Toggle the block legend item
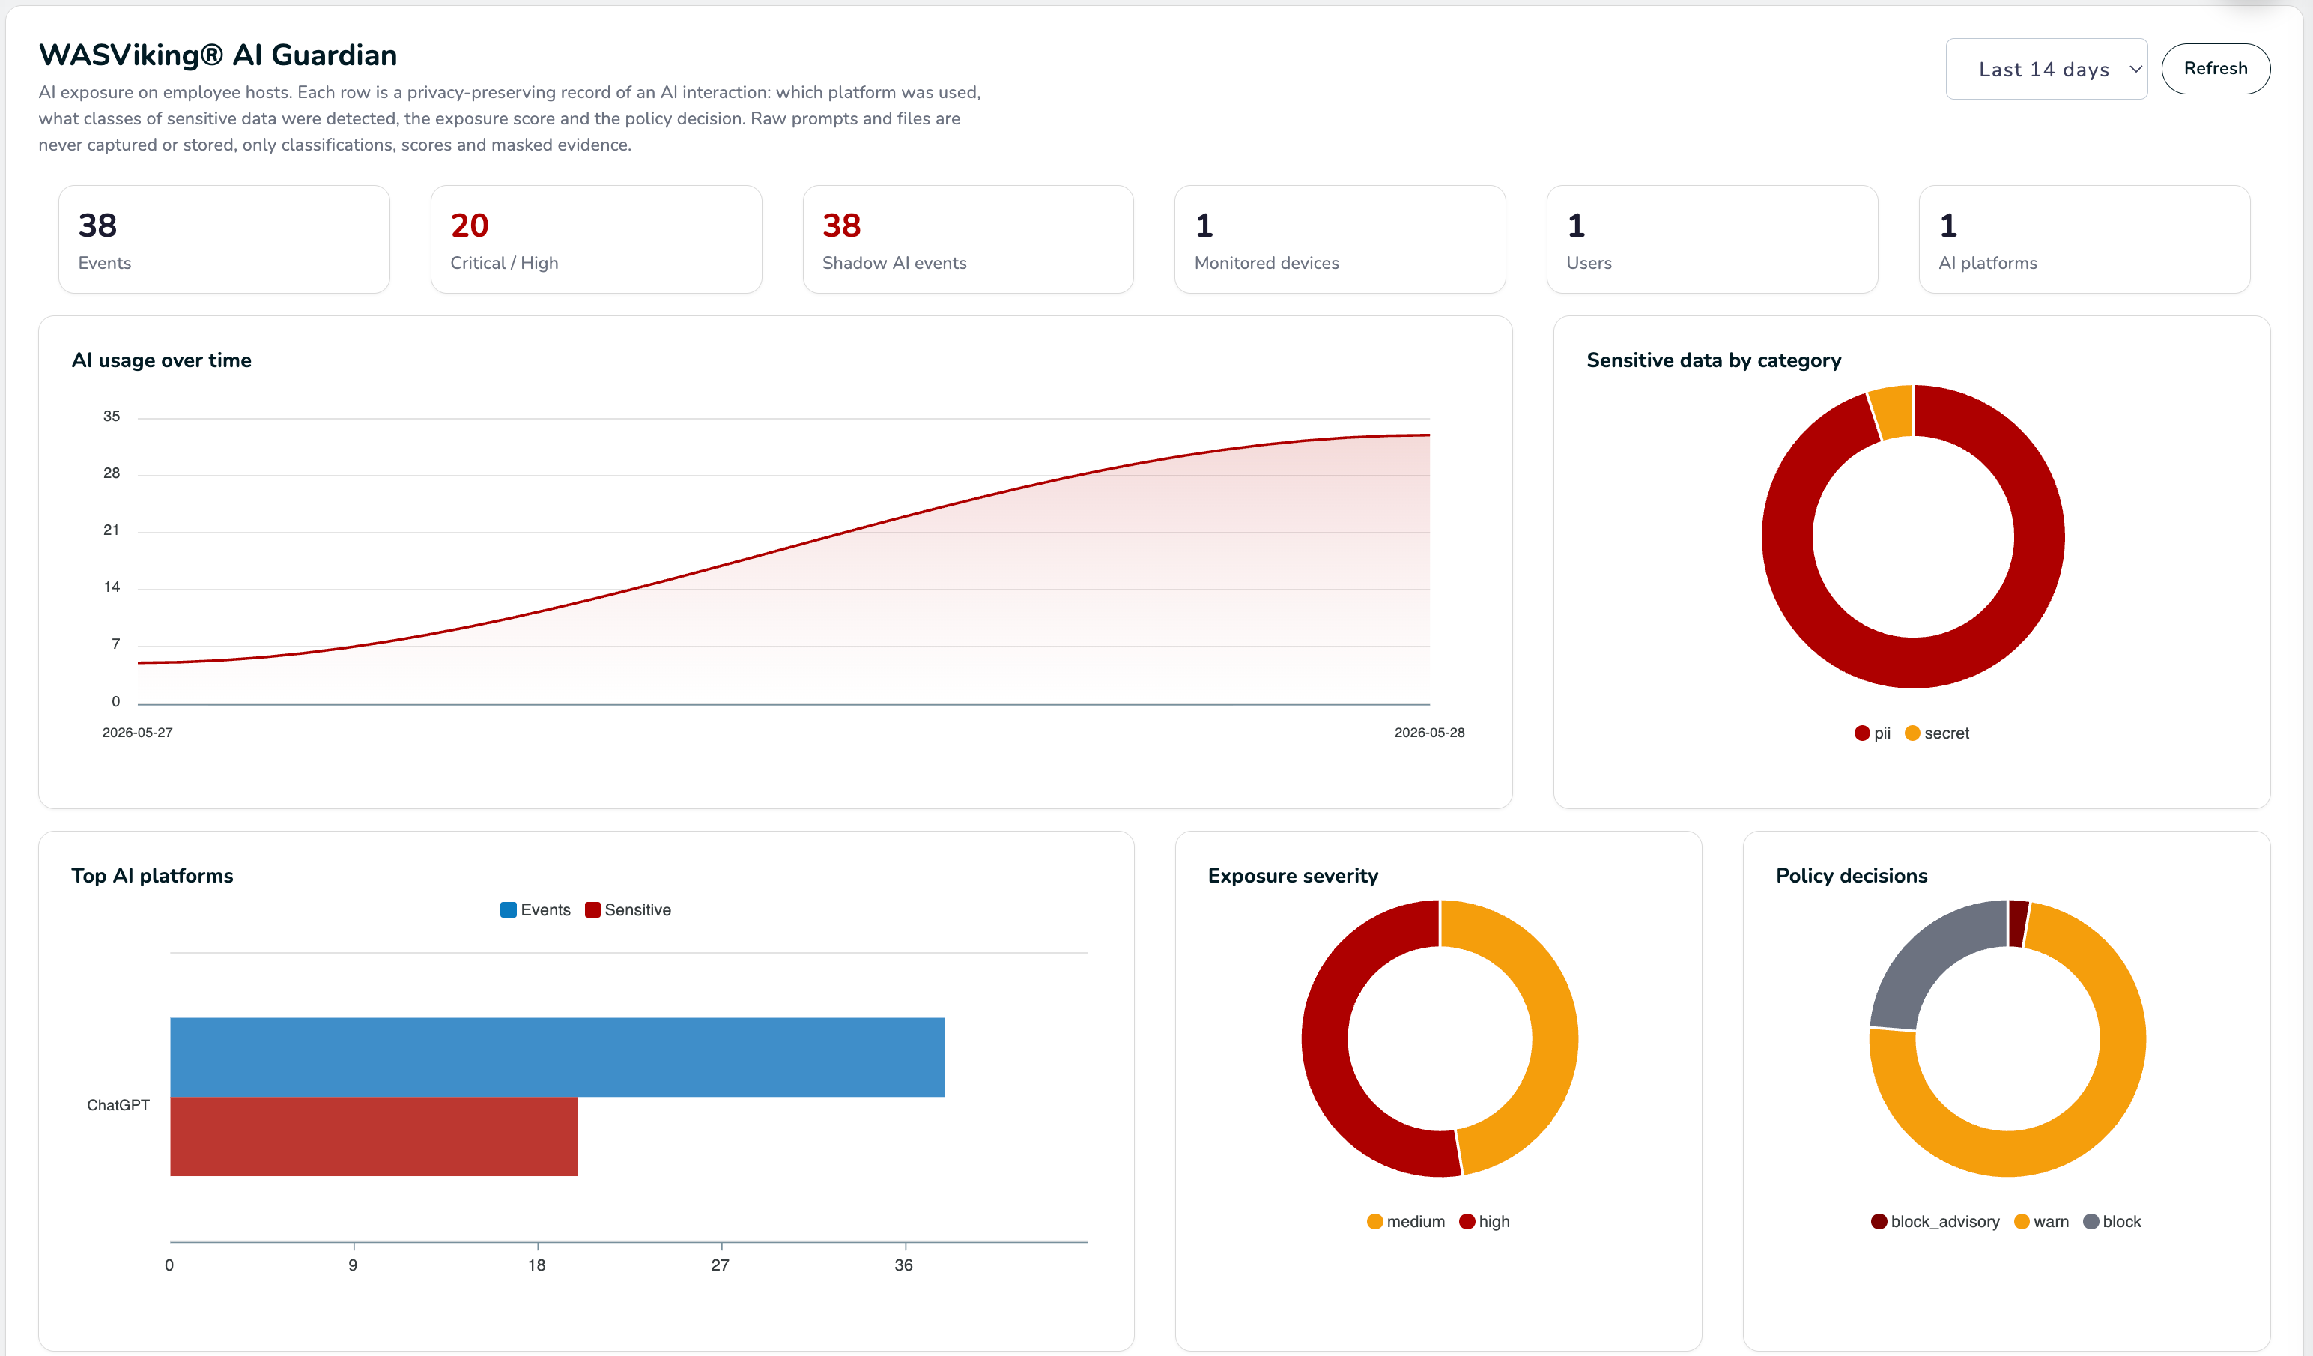This screenshot has height=1356, width=2313. [x=2112, y=1221]
